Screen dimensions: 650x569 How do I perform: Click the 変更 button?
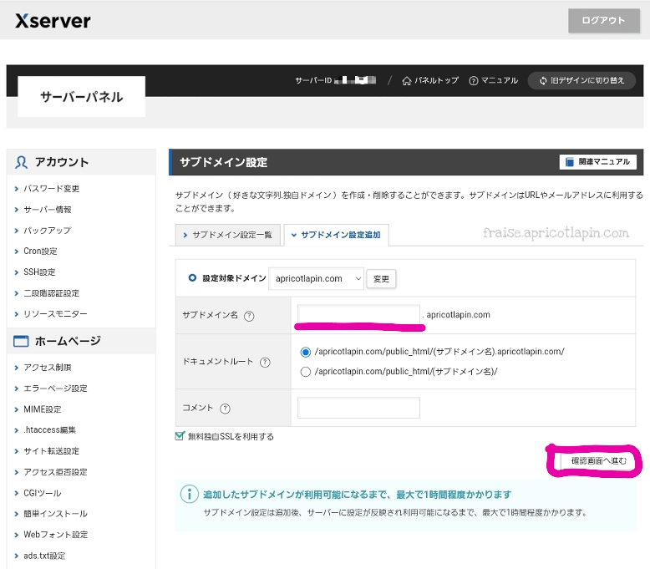click(x=381, y=279)
